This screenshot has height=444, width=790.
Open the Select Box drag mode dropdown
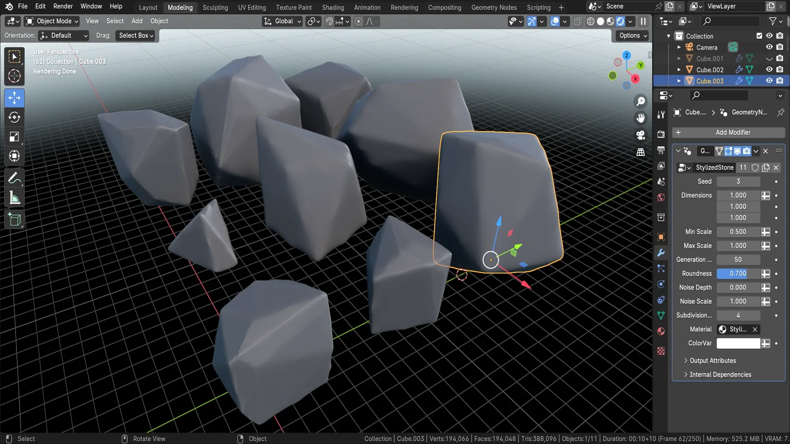coord(135,36)
